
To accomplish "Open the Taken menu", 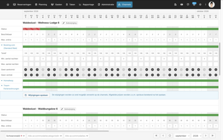I will 70,4.
